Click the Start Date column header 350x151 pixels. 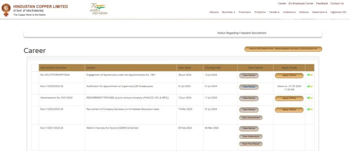pyautogui.click(x=190, y=68)
